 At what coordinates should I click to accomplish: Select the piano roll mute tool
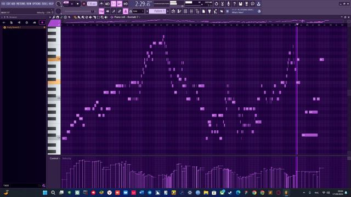click(x=90, y=17)
